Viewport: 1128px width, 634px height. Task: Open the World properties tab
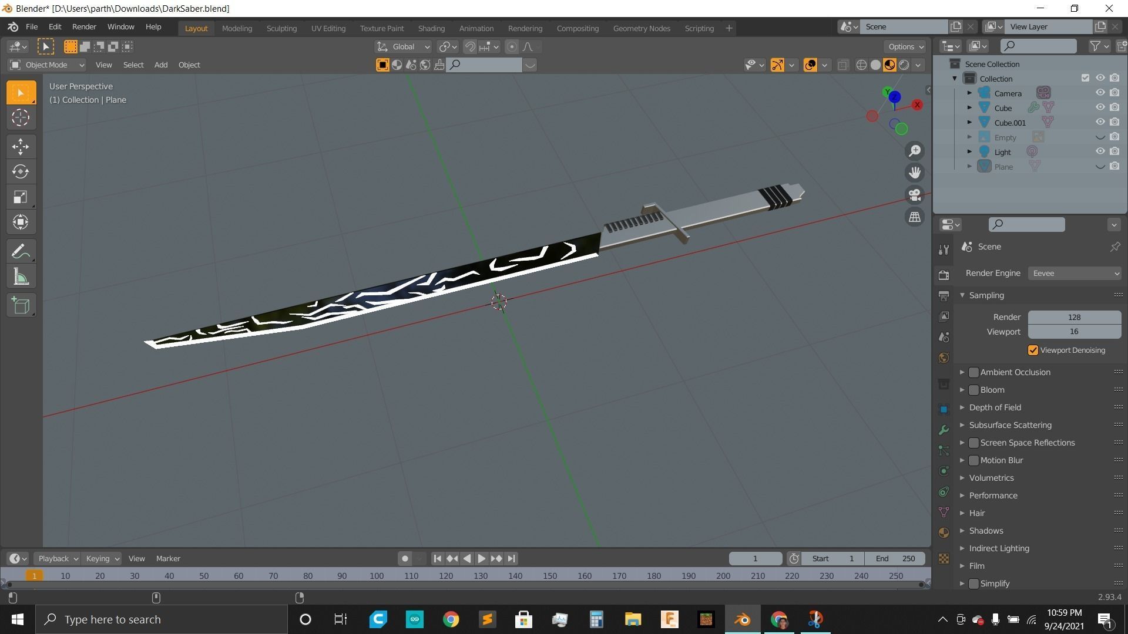click(x=944, y=358)
